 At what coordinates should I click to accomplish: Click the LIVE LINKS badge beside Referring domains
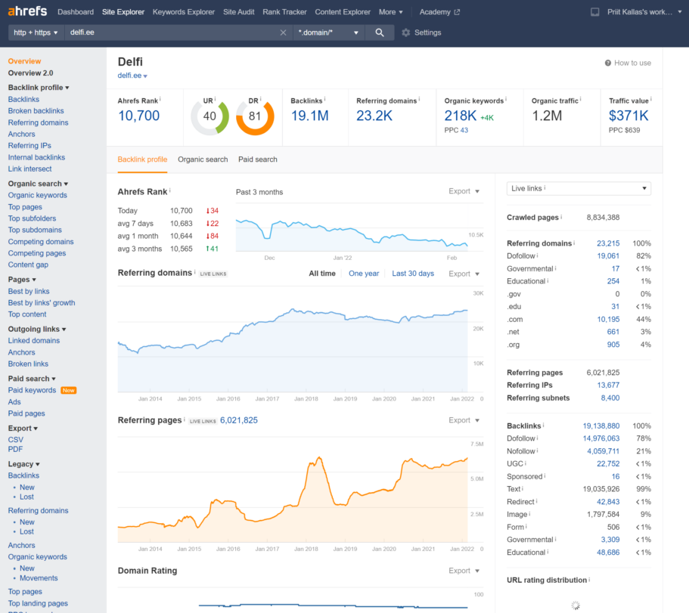[x=213, y=273]
